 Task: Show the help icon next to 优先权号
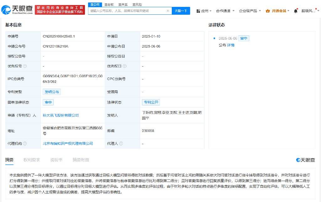(x=25, y=66)
